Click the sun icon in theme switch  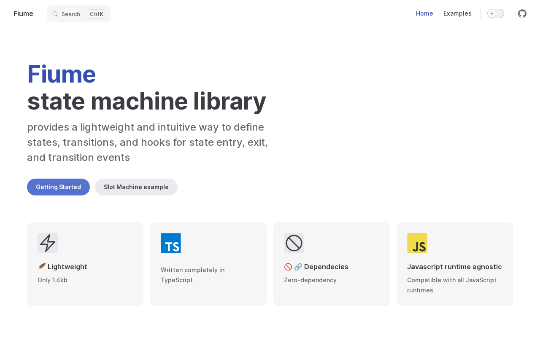click(x=492, y=13)
